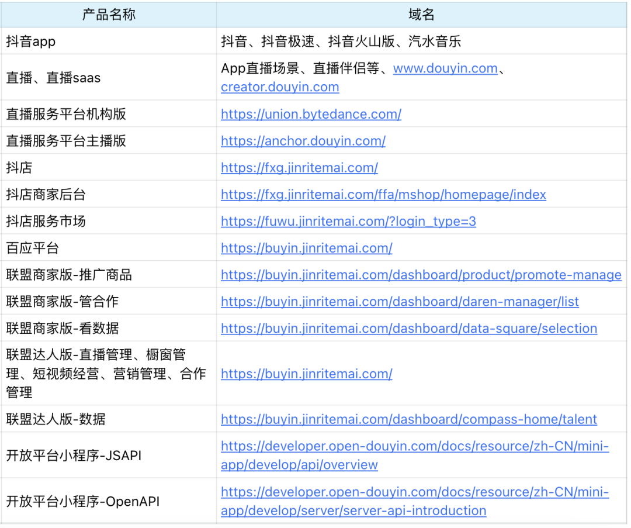Open the buyin.jinritemai.com link in 联盟达人版-直播管理 row
The width and height of the screenshot is (631, 528).
307,374
